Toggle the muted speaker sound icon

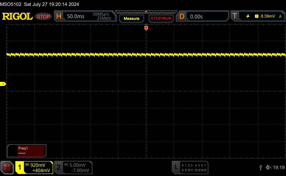pos(268,167)
